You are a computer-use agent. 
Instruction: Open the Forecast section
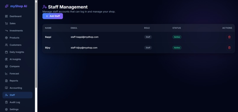point(17,74)
